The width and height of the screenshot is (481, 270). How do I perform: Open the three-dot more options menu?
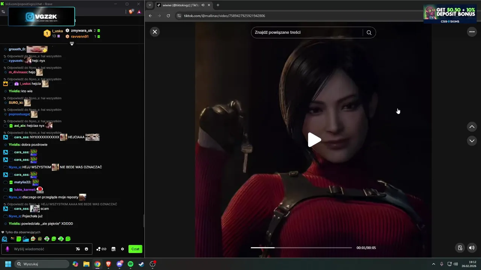click(472, 32)
